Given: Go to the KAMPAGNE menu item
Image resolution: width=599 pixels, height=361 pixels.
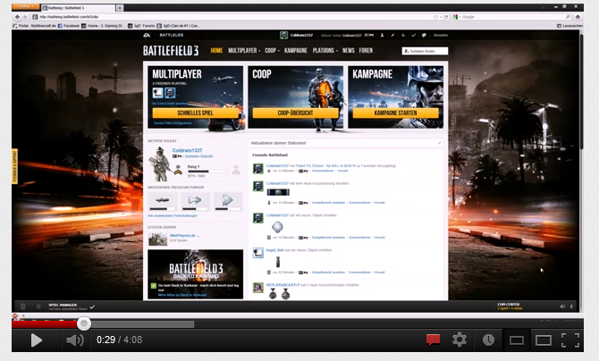Looking at the screenshot, I should click(296, 50).
